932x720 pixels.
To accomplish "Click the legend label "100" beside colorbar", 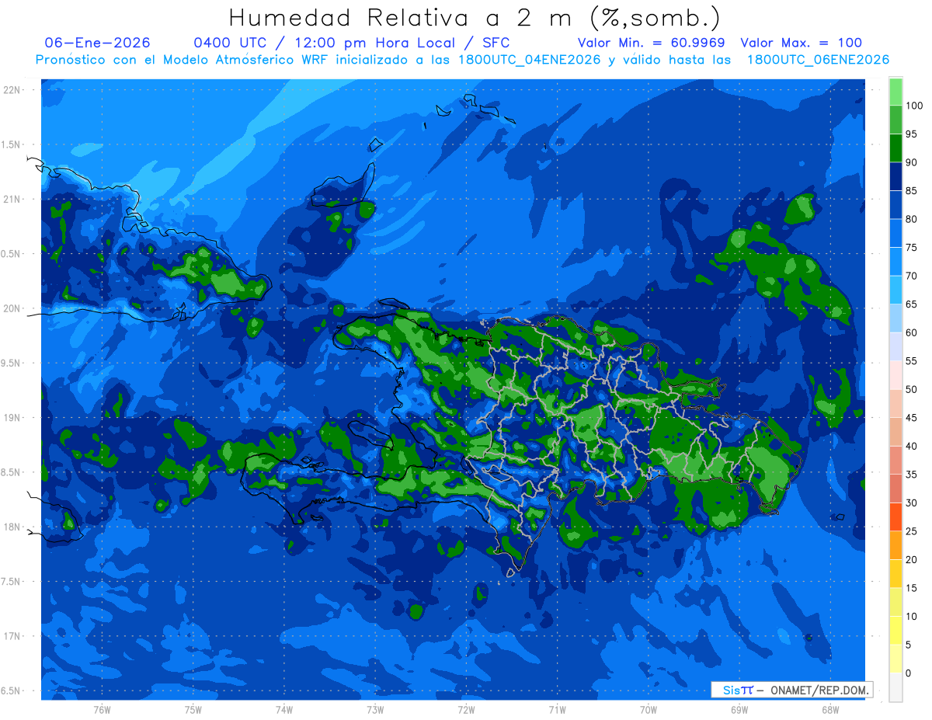I will (913, 106).
